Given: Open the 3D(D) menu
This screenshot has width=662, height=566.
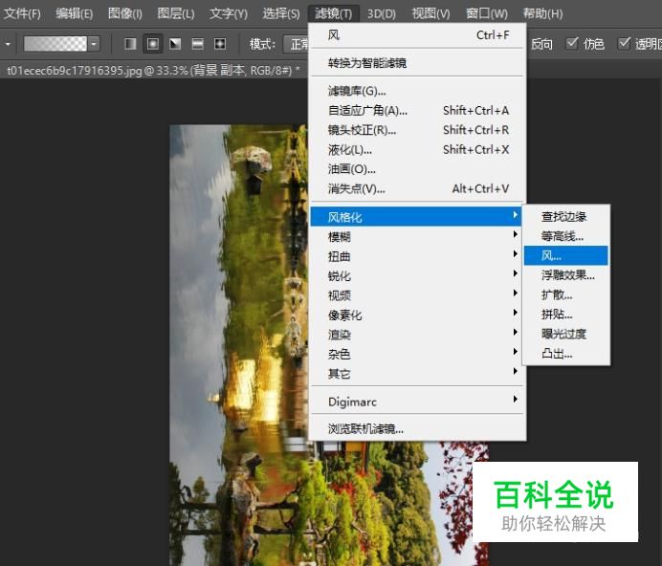Looking at the screenshot, I should [x=382, y=13].
